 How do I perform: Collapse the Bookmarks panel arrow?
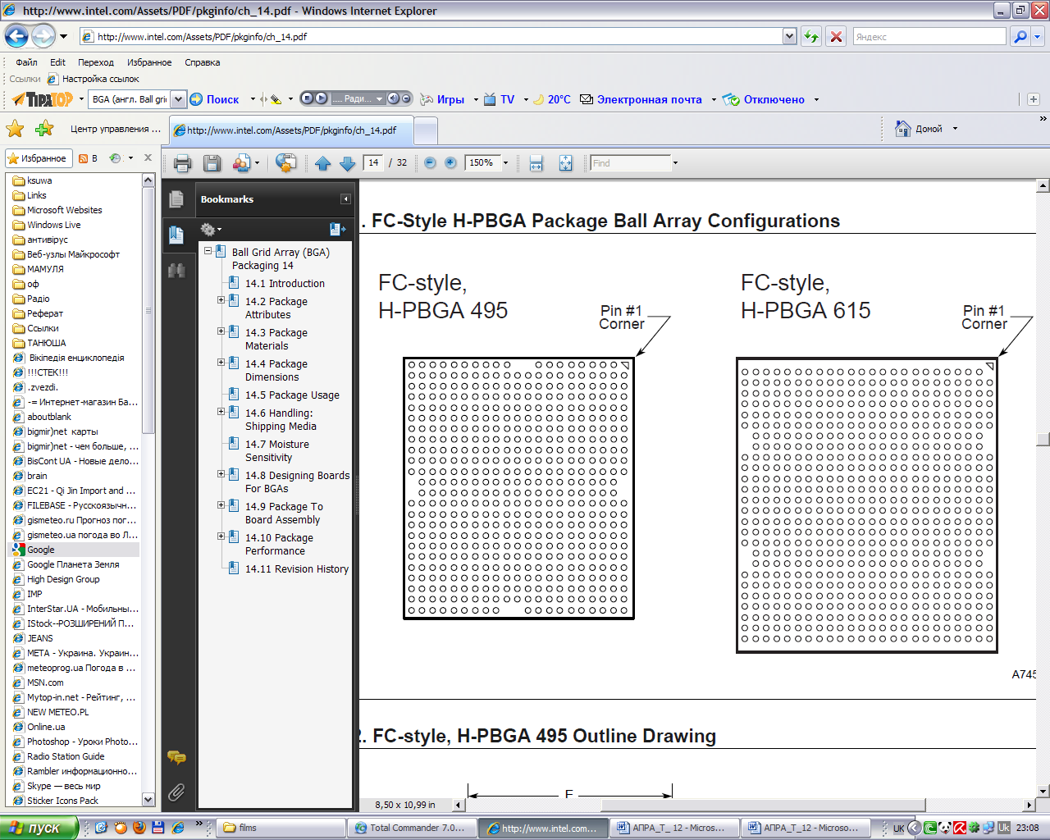click(345, 199)
